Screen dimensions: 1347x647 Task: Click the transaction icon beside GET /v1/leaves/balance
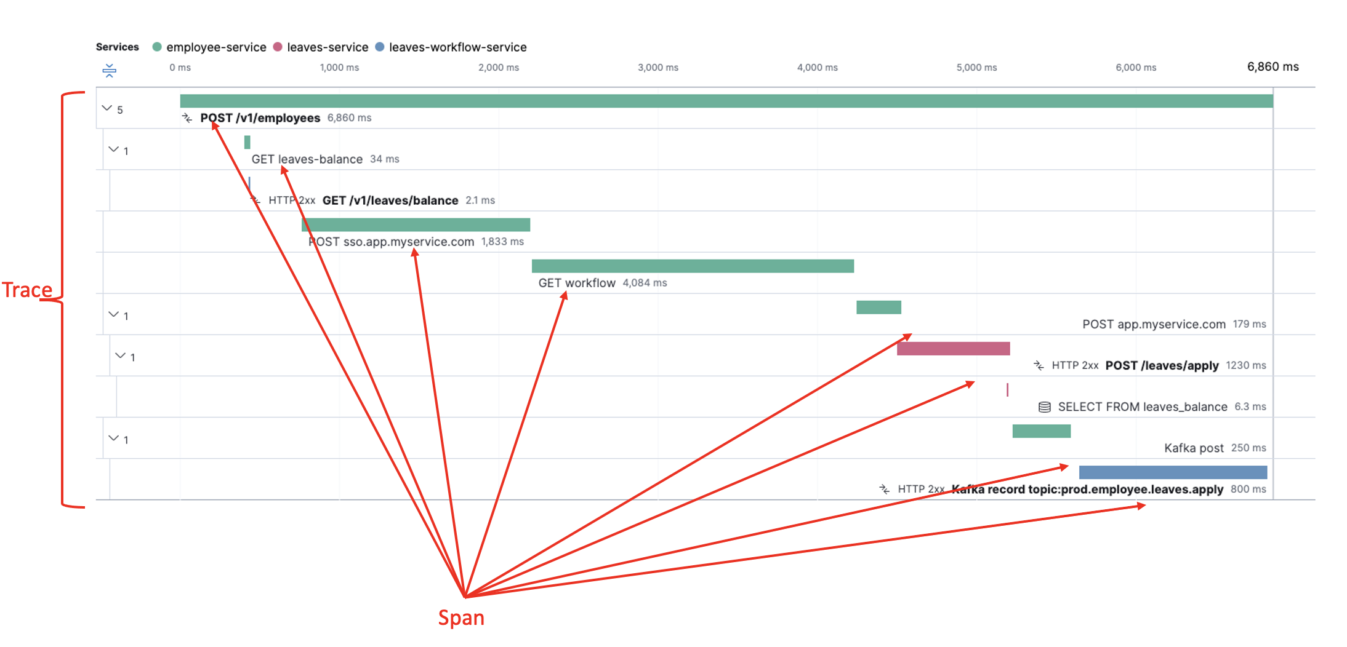[255, 200]
